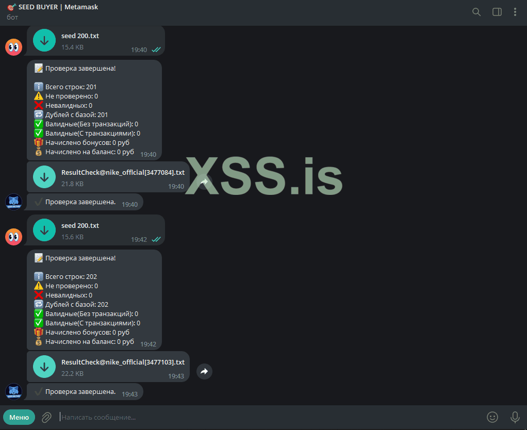
Task: Click '22.2 KB' file size label
Action: (x=72, y=374)
